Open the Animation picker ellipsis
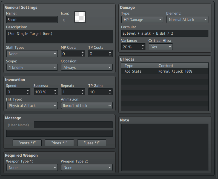The image size is (218, 179). point(109,106)
